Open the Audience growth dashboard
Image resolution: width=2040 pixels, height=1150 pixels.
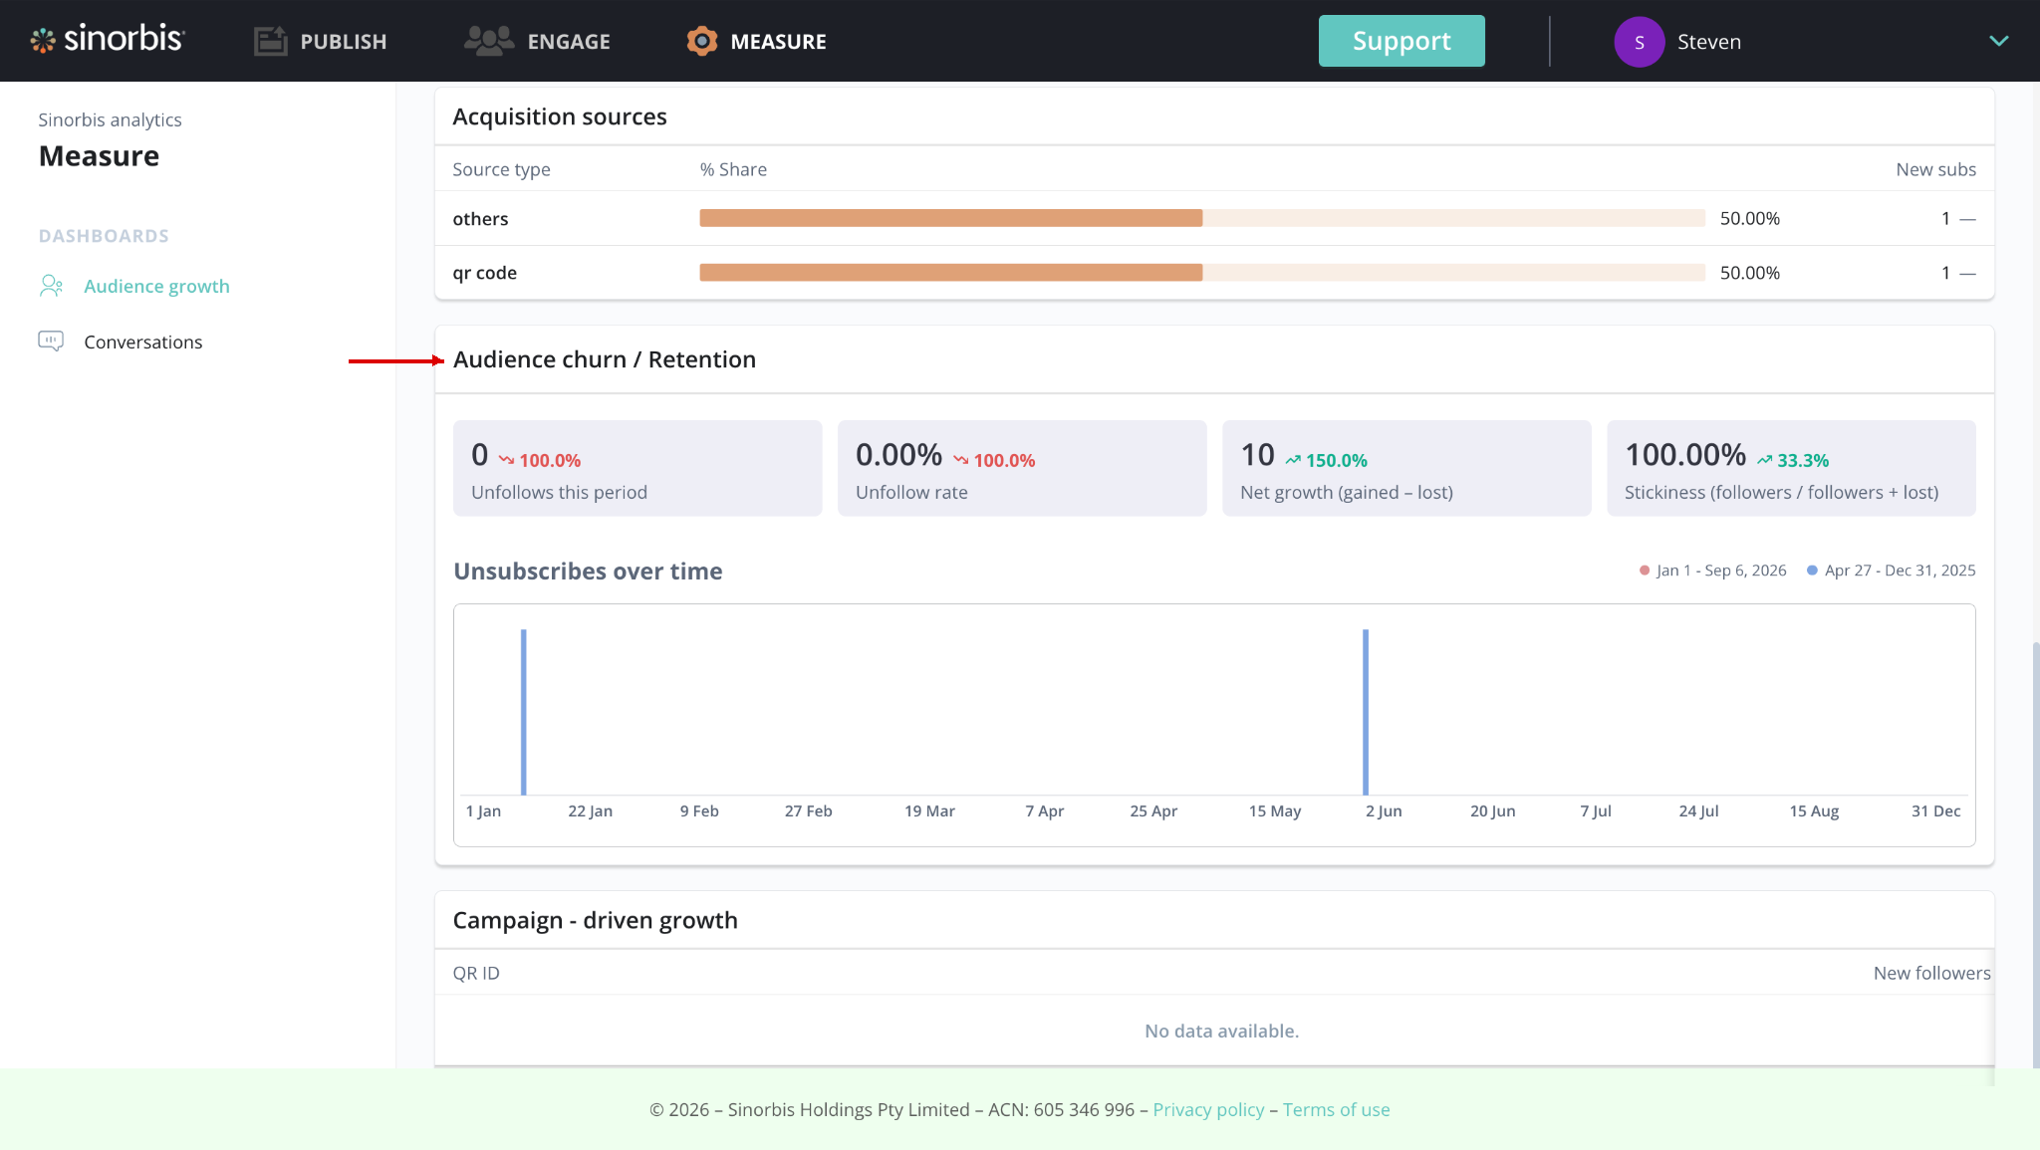pyautogui.click(x=156, y=286)
